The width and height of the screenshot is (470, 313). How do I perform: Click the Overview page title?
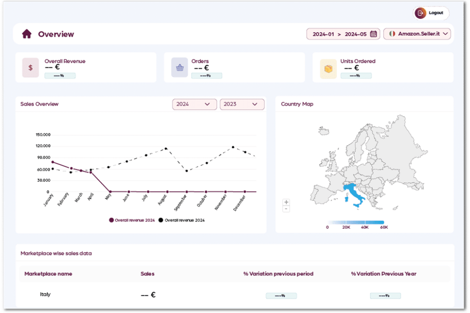click(56, 34)
